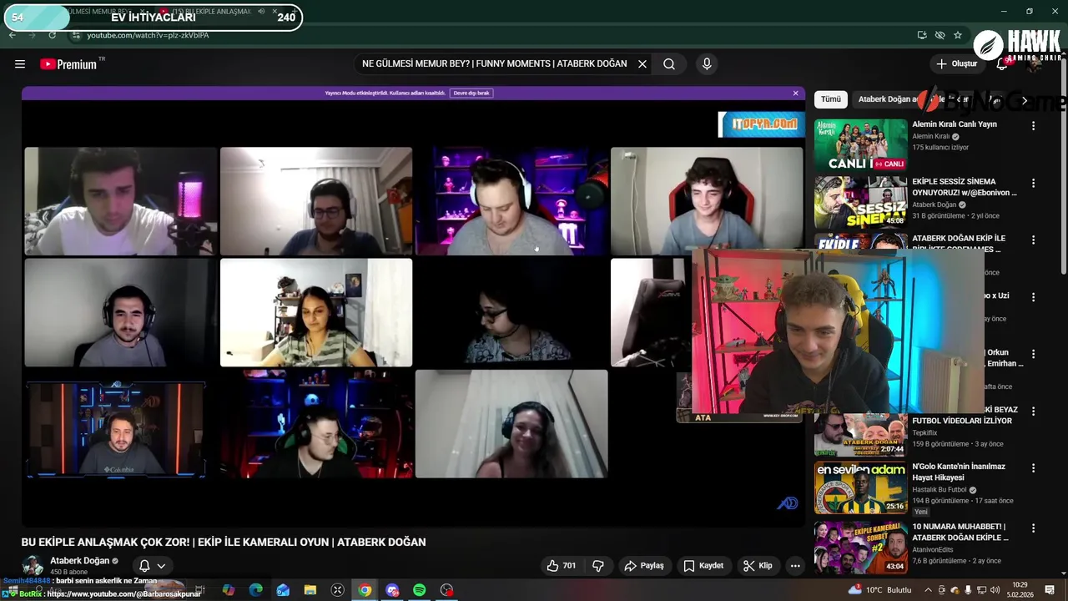This screenshot has height=601, width=1068.
Task: Open options for CODENAMES video
Action: pyautogui.click(x=1033, y=240)
